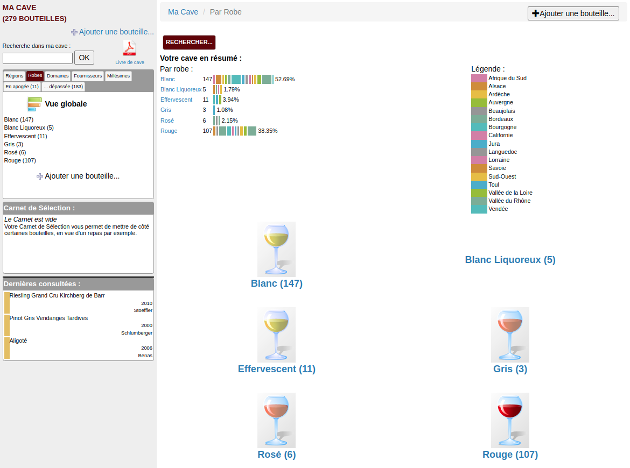Click the Rosé wine glass icon
630x468 pixels.
276,420
